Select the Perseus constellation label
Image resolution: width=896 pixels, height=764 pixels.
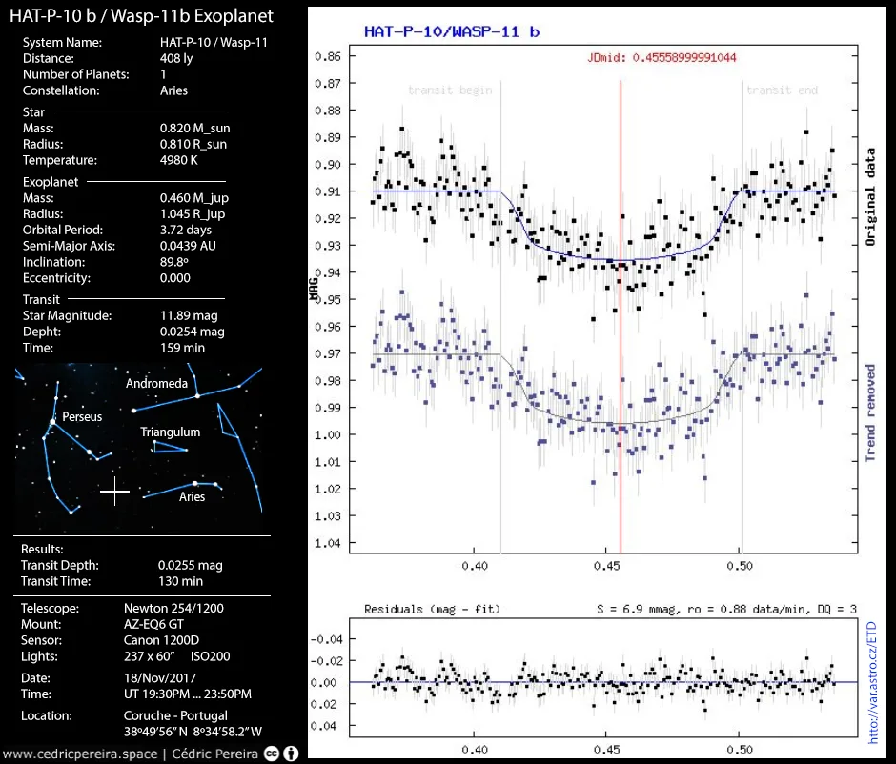click(x=82, y=417)
